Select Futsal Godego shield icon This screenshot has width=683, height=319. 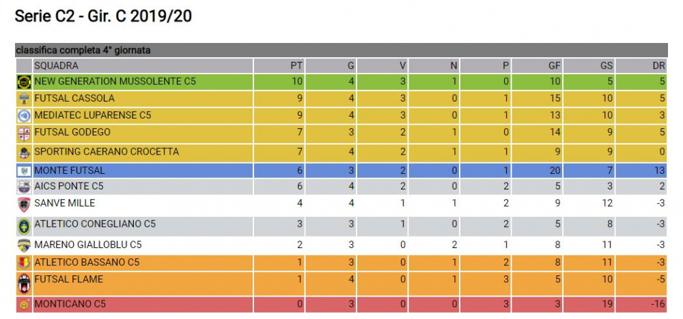click(24, 133)
